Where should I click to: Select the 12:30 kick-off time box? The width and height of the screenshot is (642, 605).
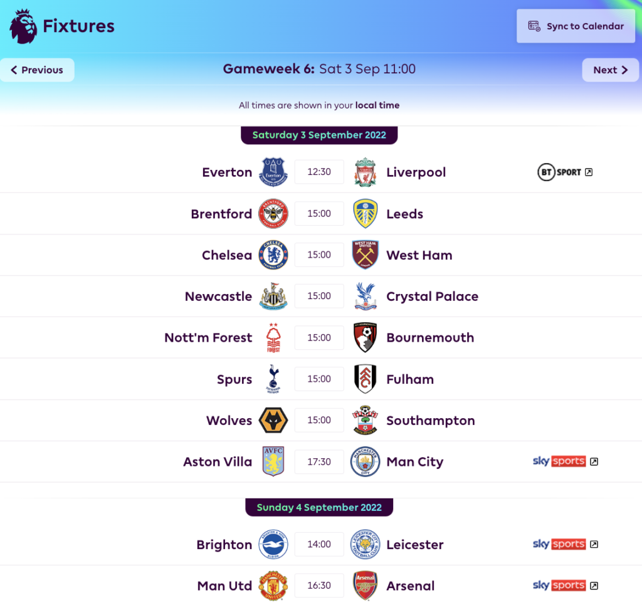(319, 172)
